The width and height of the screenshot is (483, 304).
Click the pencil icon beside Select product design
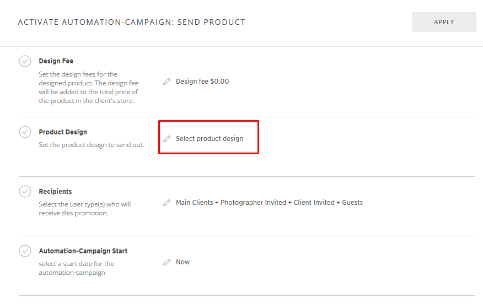[x=167, y=139]
